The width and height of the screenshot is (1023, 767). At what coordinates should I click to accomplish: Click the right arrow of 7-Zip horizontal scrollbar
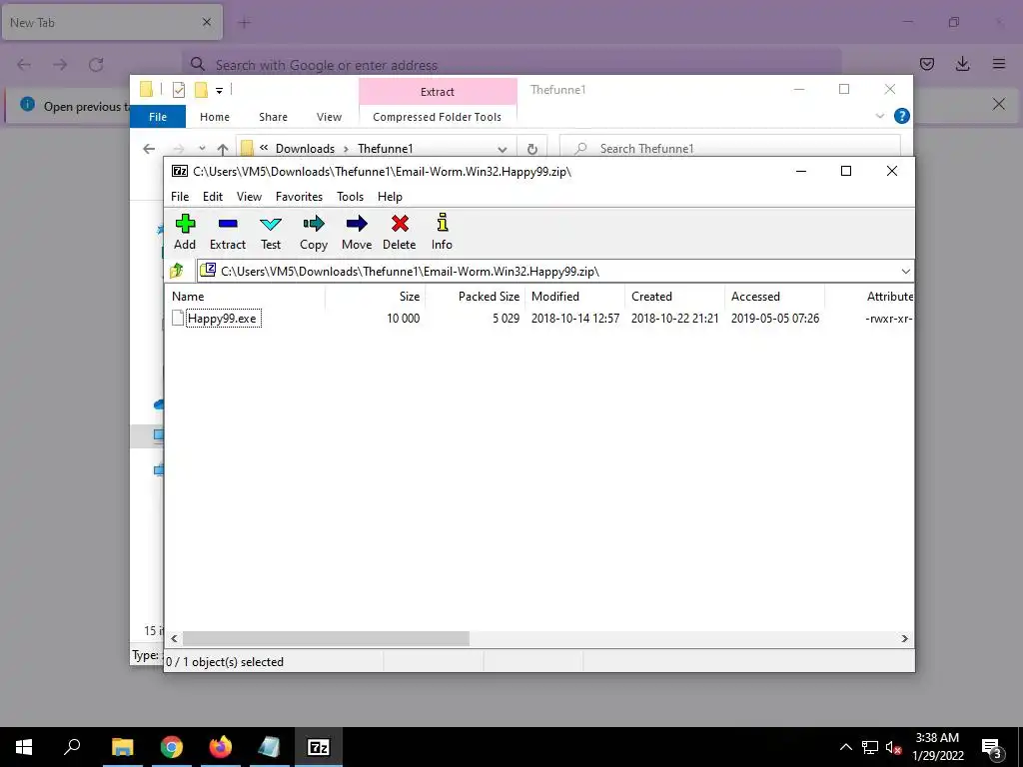(904, 638)
